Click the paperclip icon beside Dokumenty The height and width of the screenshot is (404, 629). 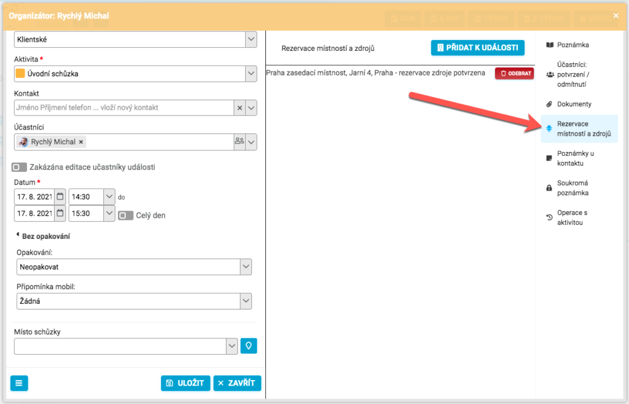point(550,104)
